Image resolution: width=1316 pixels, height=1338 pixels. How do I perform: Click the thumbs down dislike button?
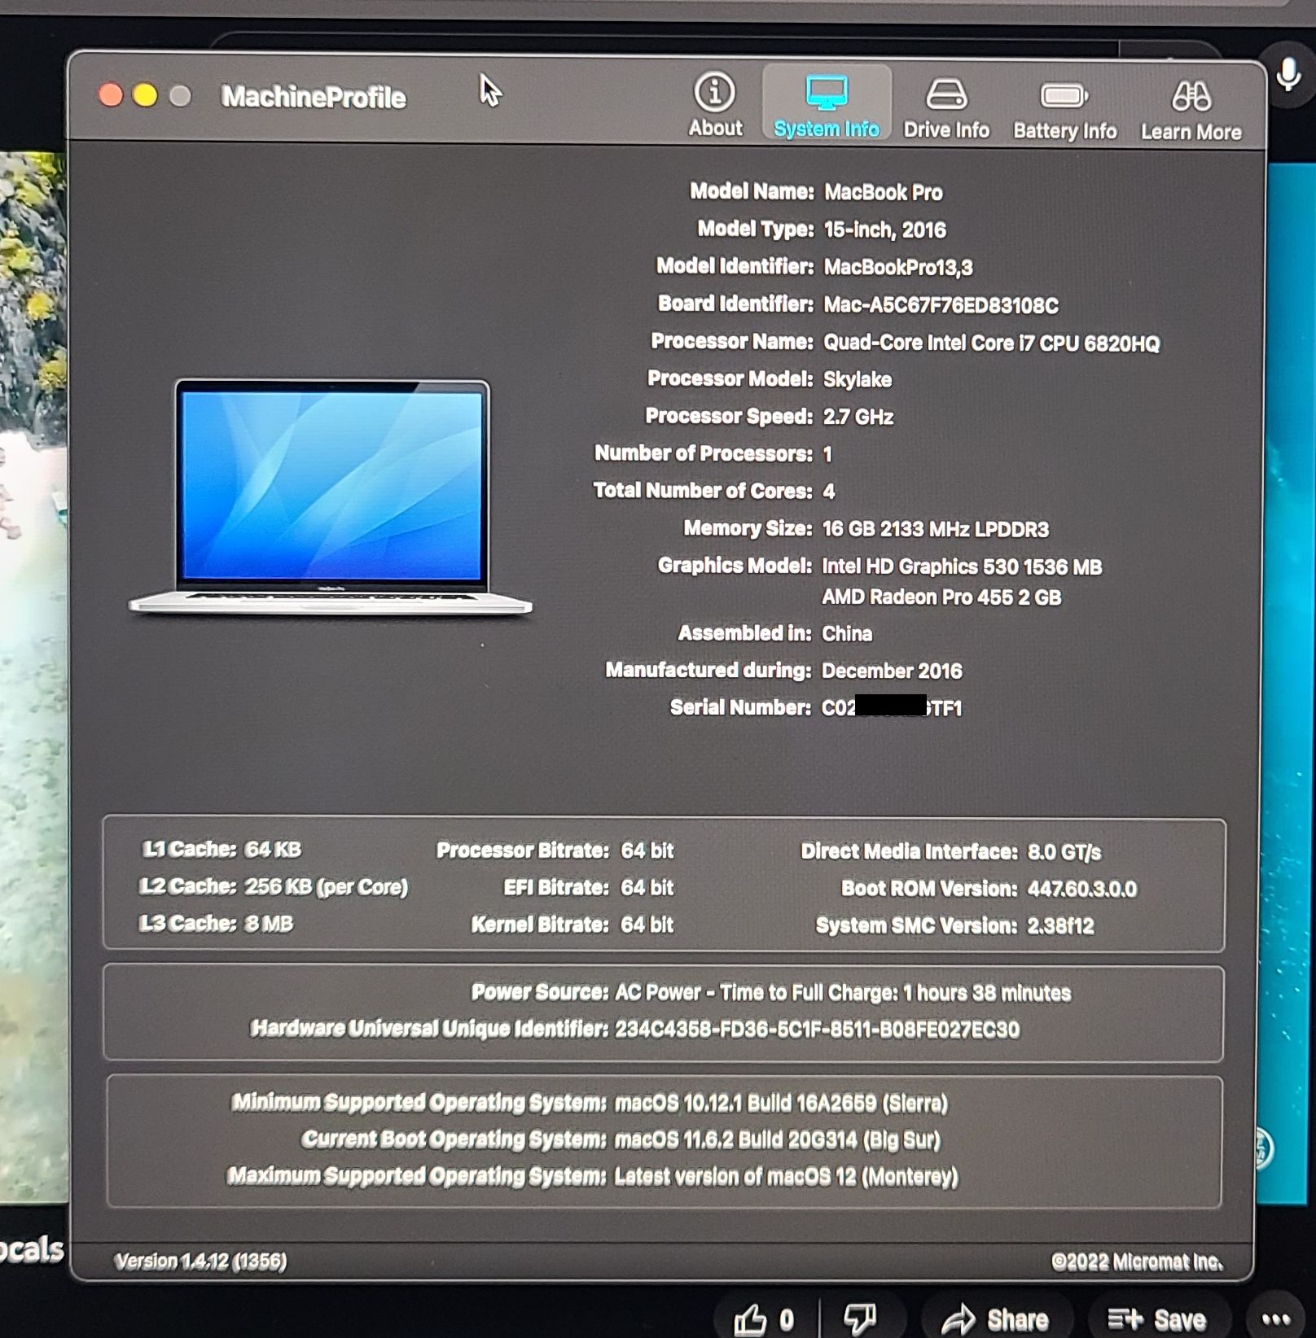pos(860,1318)
